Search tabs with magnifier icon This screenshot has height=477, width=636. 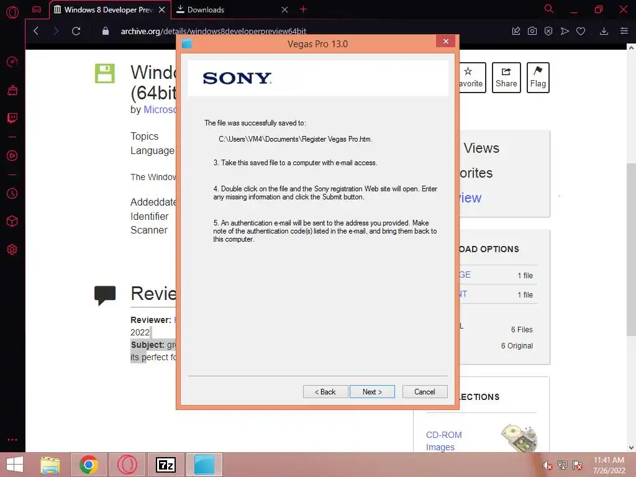coord(549,9)
